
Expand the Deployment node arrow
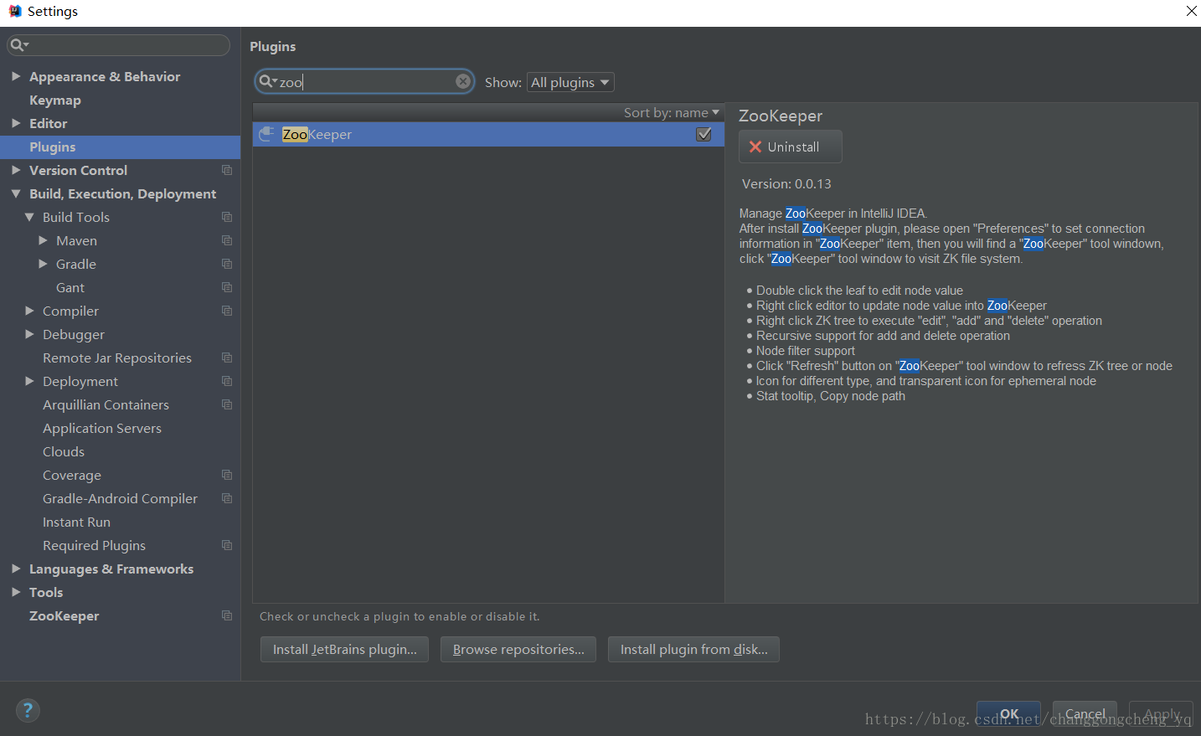pos(29,381)
